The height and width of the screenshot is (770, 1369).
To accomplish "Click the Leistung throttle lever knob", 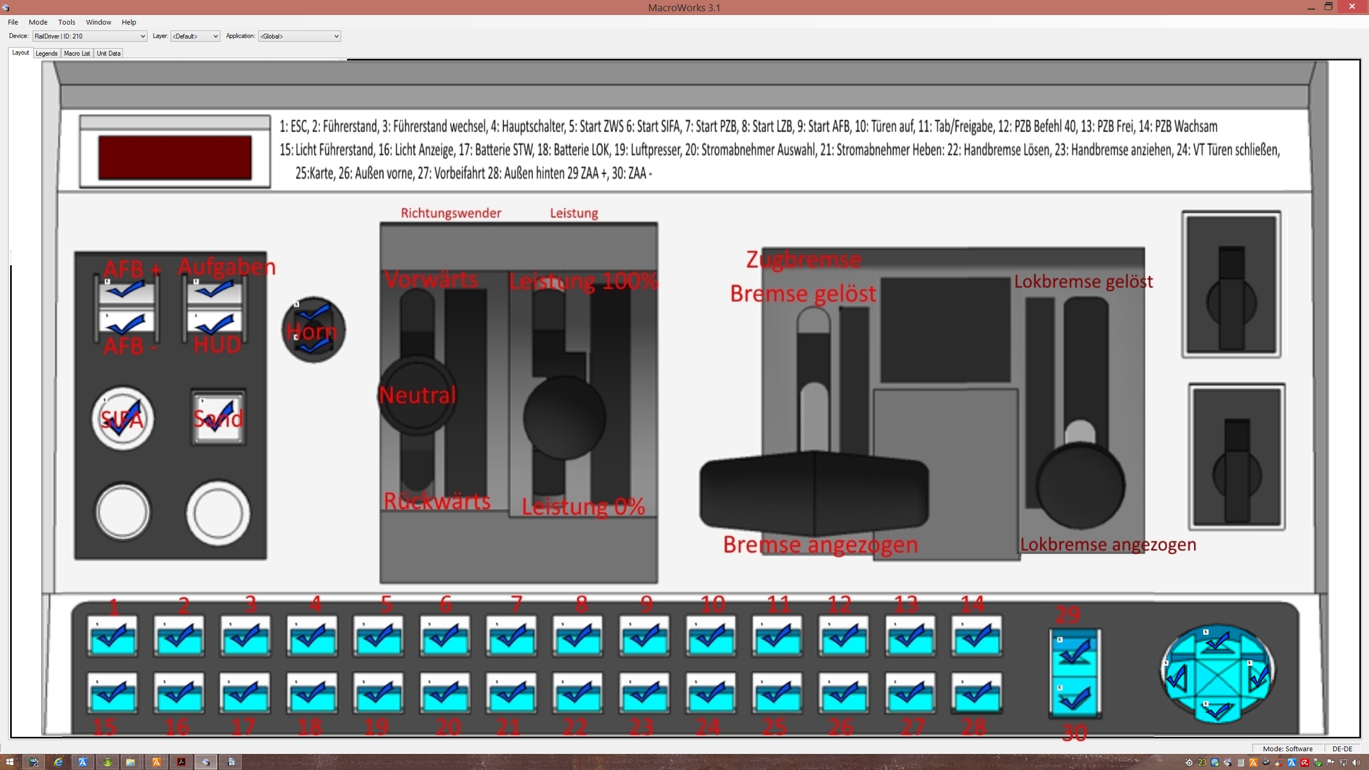I will [x=564, y=417].
